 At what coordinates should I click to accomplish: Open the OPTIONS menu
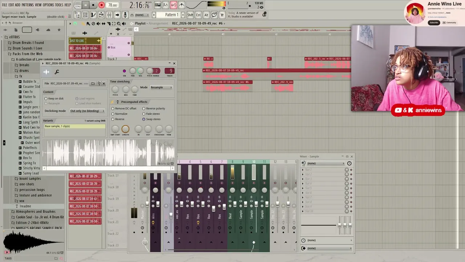coord(48,5)
